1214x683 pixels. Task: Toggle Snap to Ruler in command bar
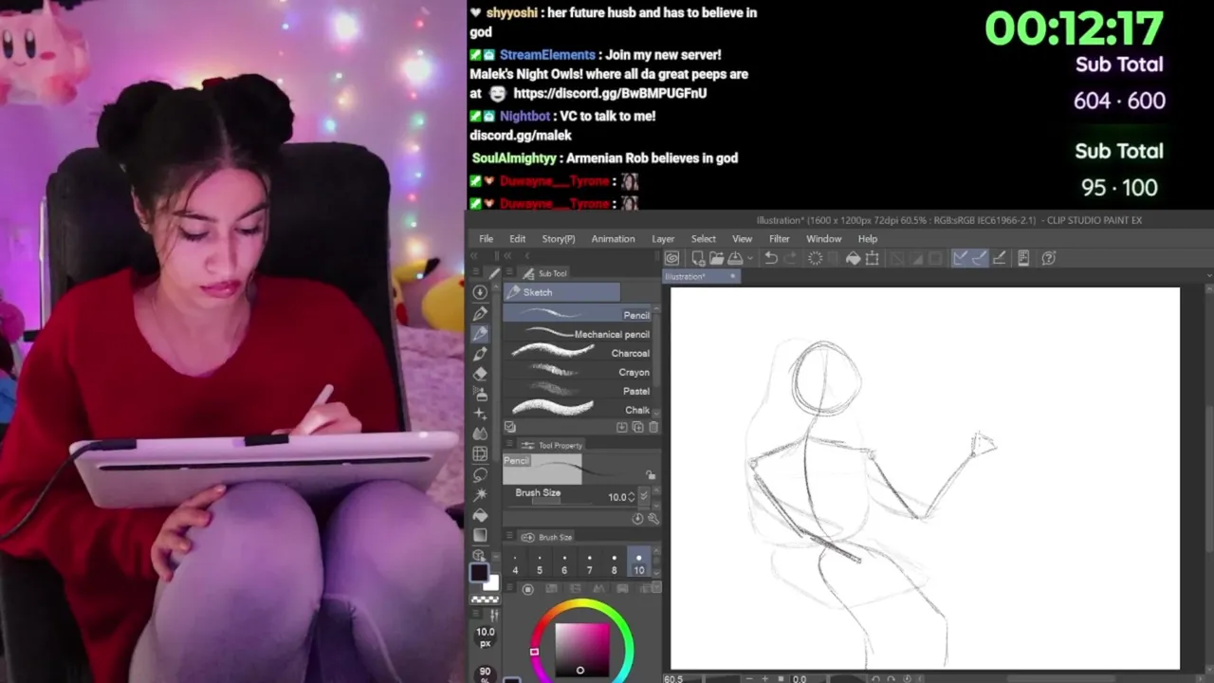pos(960,258)
